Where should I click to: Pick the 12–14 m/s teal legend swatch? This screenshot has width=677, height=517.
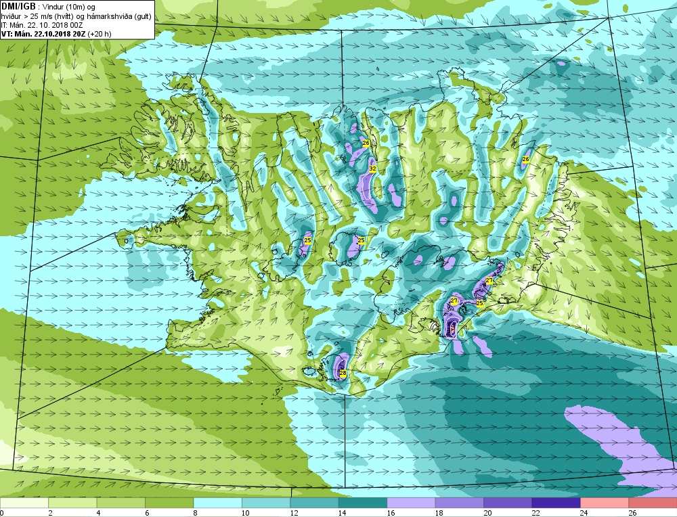point(314,502)
